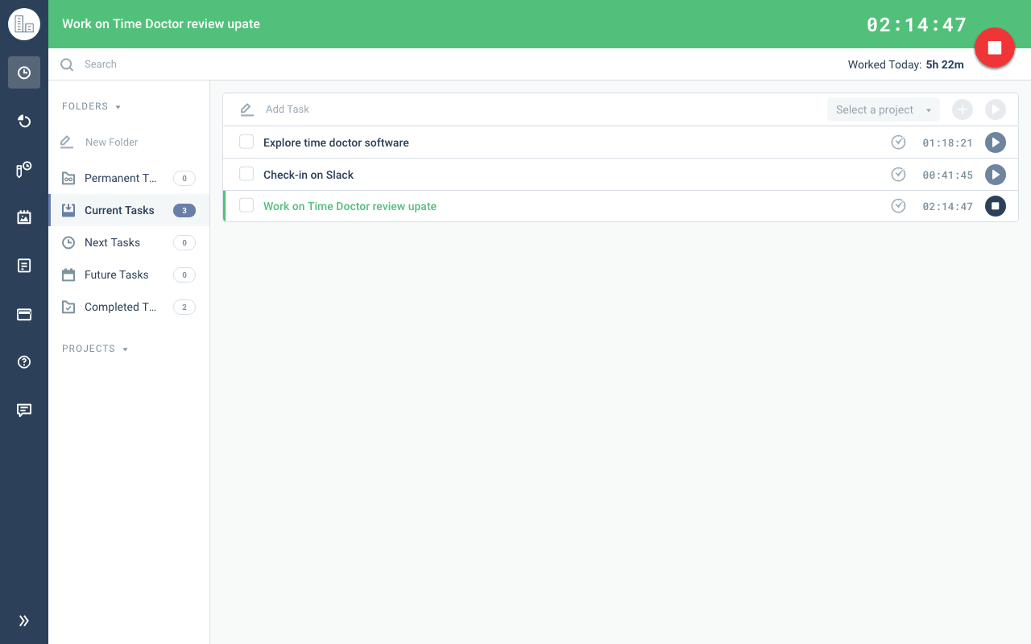Click the 01:18:21 time value
Viewport: 1031px width, 644px height.
pyautogui.click(x=947, y=143)
